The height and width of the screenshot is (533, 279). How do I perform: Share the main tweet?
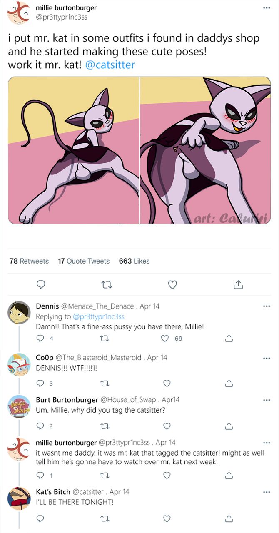pos(238,285)
